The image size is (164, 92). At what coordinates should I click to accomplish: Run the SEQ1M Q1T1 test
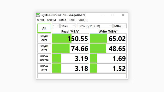tap(44, 48)
